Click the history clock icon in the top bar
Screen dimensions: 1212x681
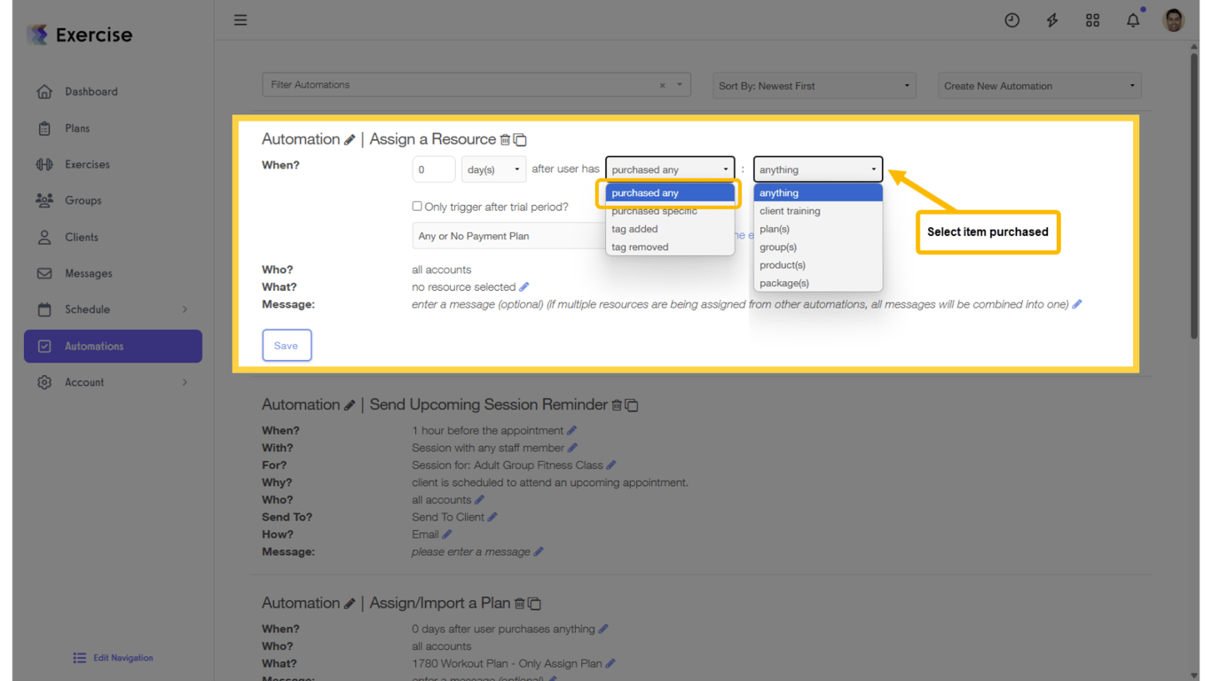pos(1012,20)
